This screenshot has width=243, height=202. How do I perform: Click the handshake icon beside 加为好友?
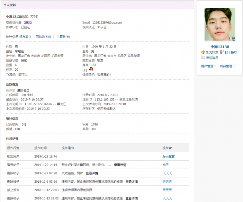click(203, 52)
